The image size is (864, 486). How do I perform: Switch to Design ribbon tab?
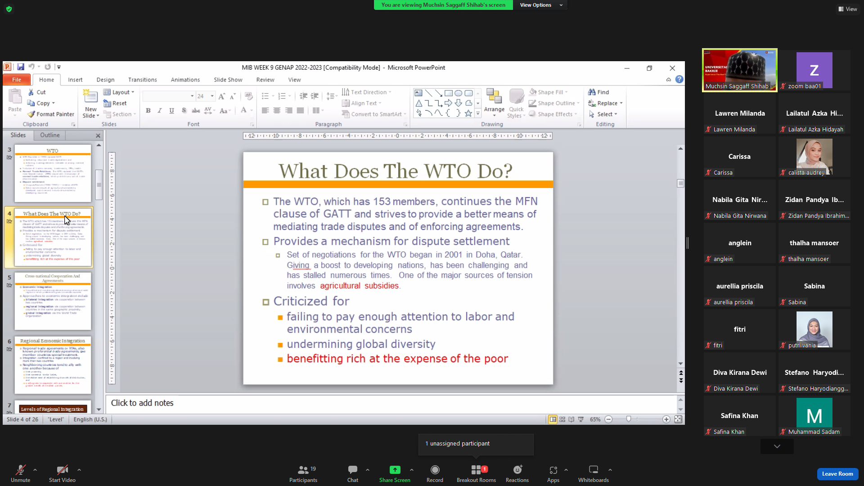click(x=105, y=80)
